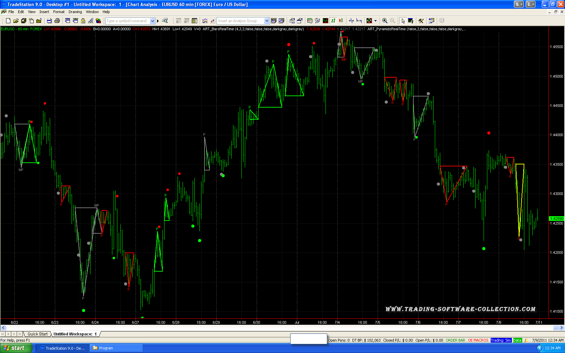Open the Program taskbar button
The width and height of the screenshot is (565, 353).
point(116,348)
